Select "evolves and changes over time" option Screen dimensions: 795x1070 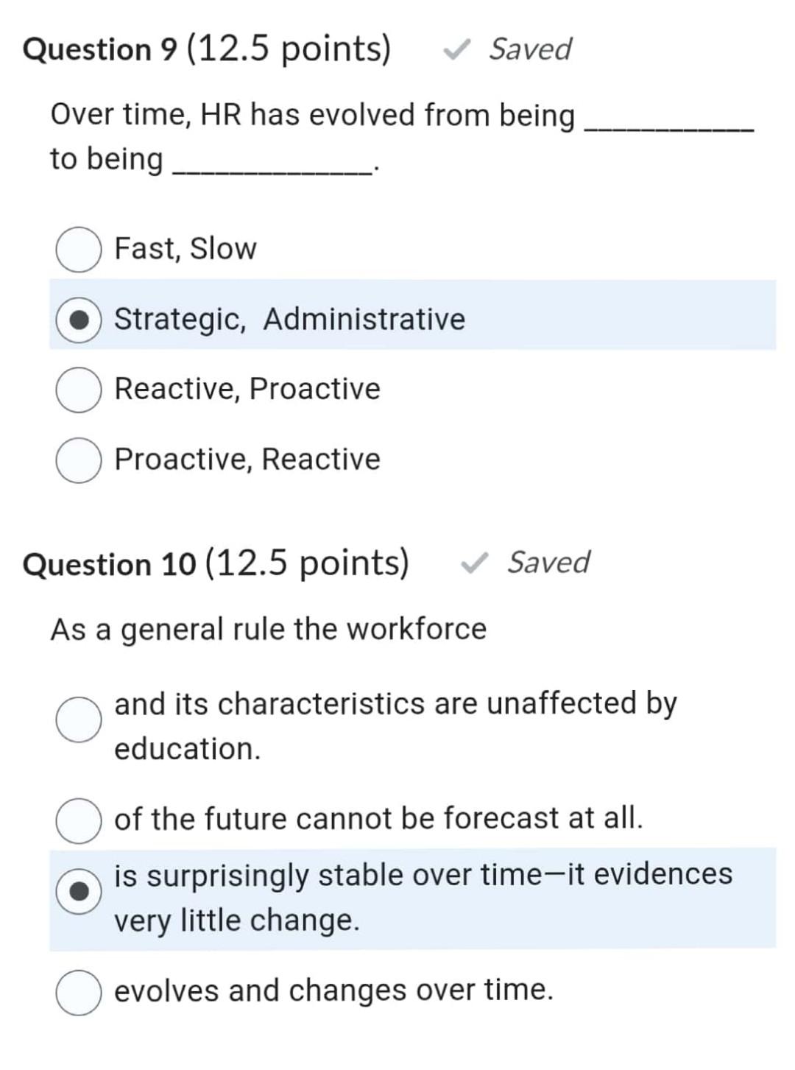[x=78, y=990]
